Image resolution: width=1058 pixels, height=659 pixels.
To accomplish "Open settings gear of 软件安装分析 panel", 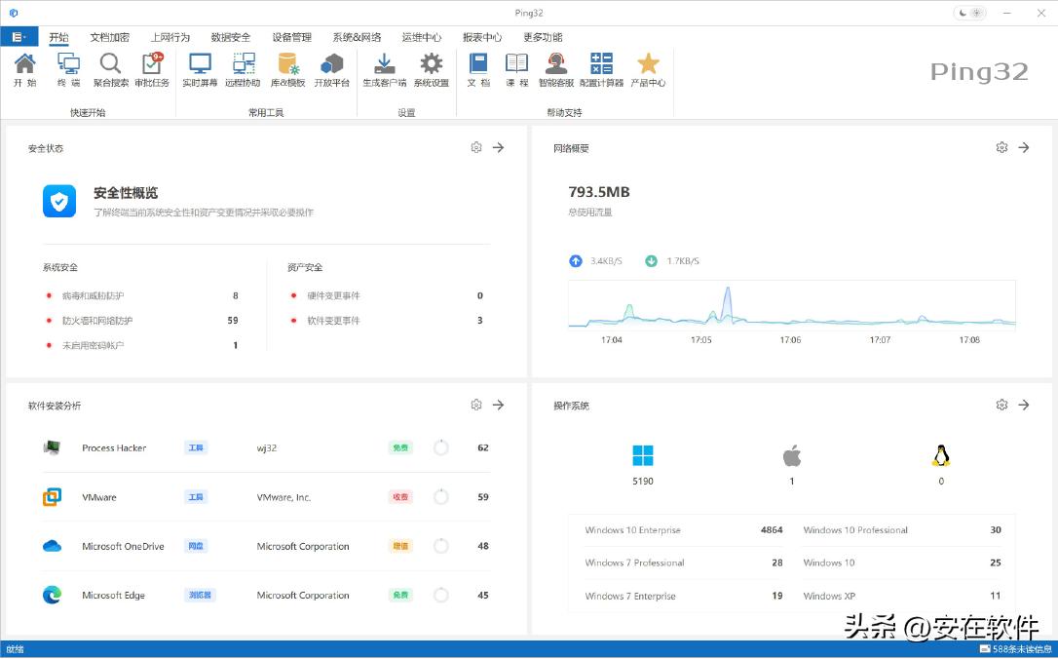I will click(476, 405).
